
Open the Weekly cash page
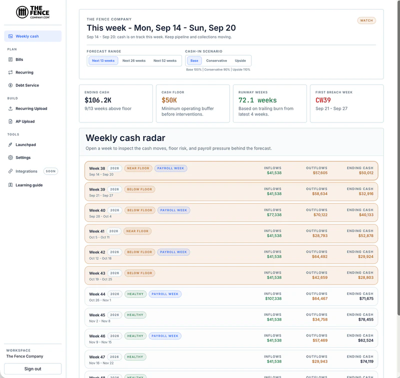pyautogui.click(x=33, y=36)
